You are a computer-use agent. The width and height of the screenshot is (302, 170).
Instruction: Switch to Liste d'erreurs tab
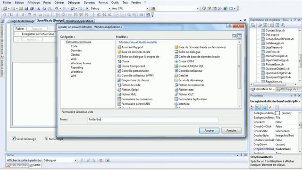(17, 165)
